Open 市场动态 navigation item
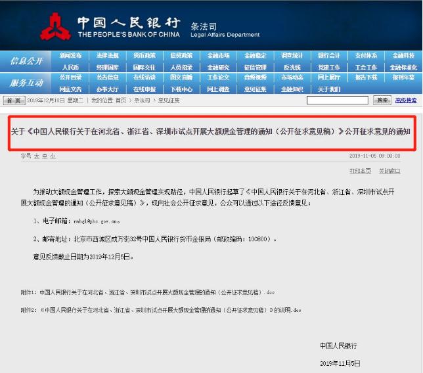Image resolution: width=423 pixels, height=373 pixels. click(292, 77)
